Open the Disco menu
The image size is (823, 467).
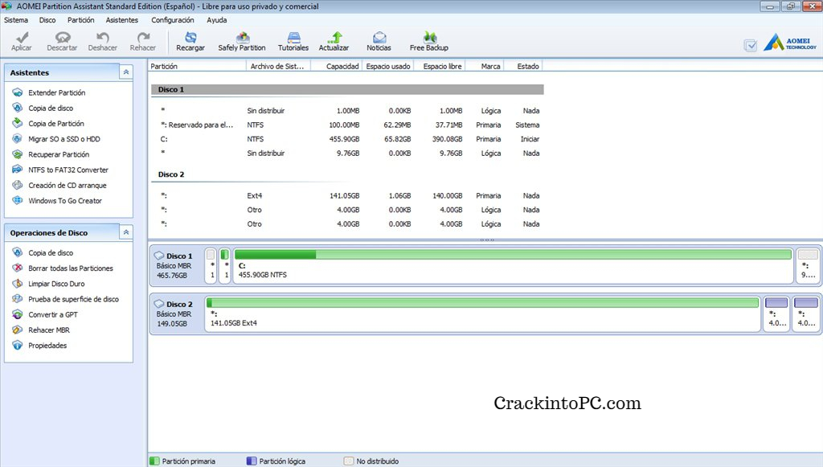tap(47, 20)
